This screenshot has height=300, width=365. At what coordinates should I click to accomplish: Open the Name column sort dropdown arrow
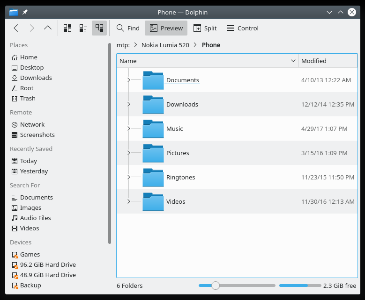point(293,61)
